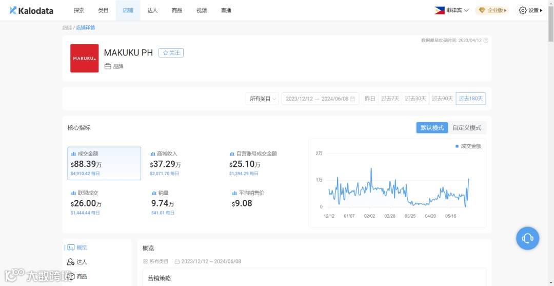Select the 过去30天 time range

click(x=415, y=99)
